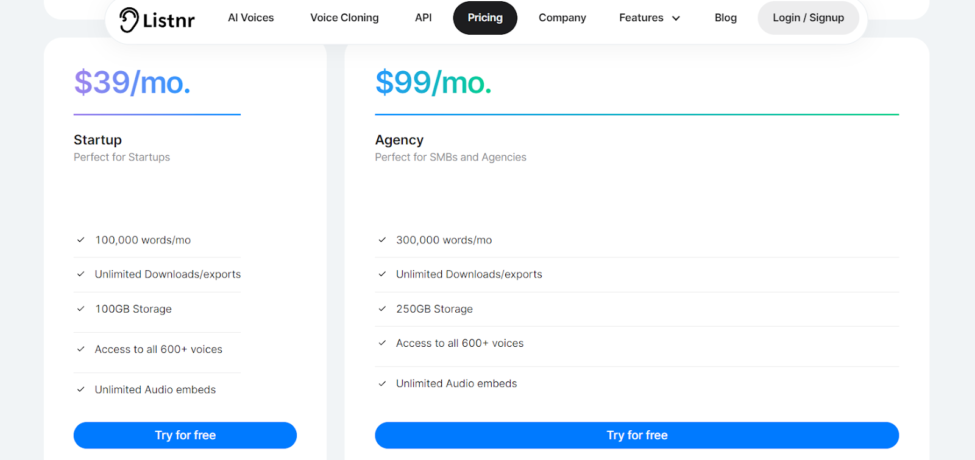The image size is (975, 460).
Task: Expand the Features dropdown menu
Action: tap(641, 18)
